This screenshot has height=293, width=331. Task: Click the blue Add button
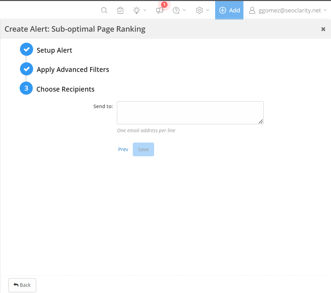(x=229, y=10)
